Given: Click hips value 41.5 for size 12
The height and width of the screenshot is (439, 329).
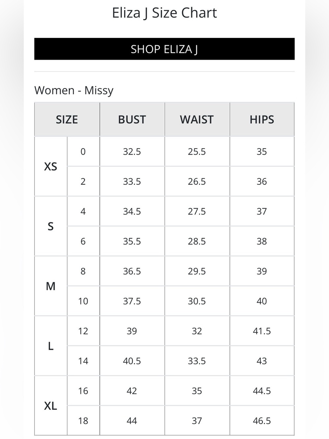Looking at the screenshot, I should pos(262,331).
